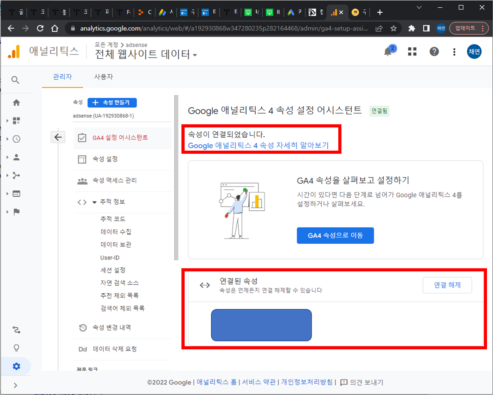
Task: Open 속성 변경 내역 menu item
Action: pyautogui.click(x=122, y=328)
